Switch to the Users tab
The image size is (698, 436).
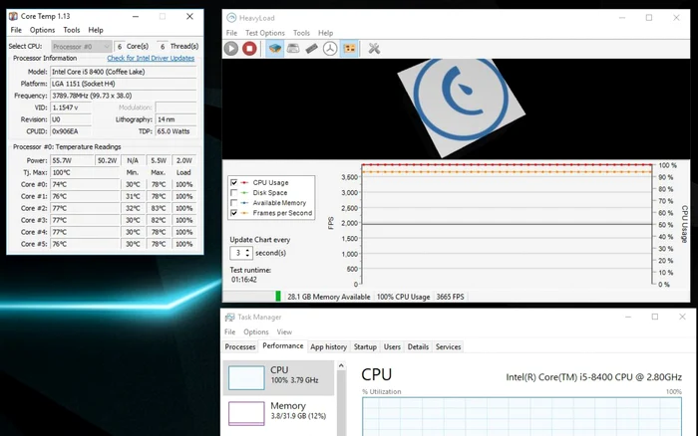point(392,346)
